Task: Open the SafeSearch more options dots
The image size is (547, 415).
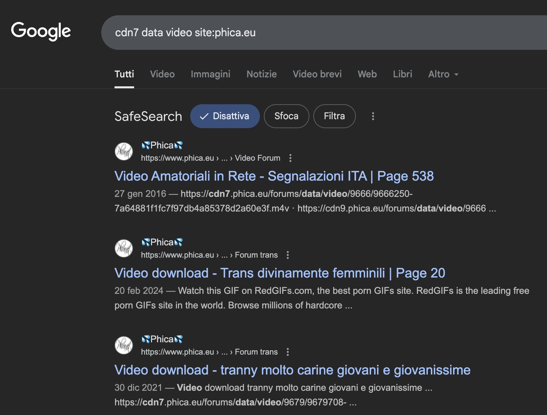Action: 373,116
